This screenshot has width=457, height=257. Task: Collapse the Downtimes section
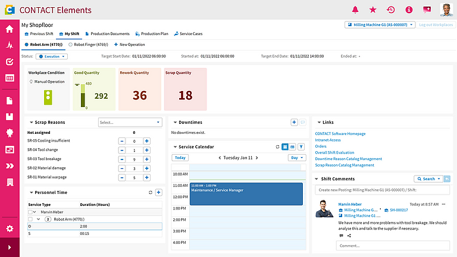coord(175,123)
